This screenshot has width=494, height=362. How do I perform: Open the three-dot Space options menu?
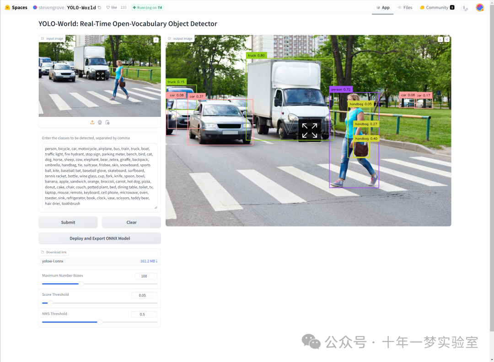(x=465, y=8)
